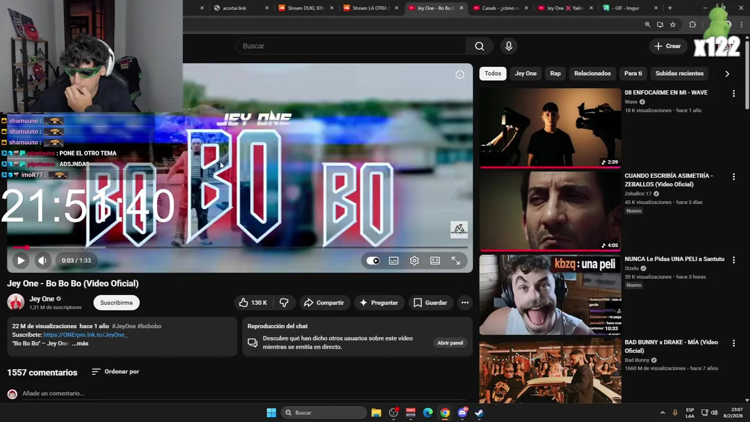
Task: Open the Crear menu
Action: pyautogui.click(x=668, y=46)
